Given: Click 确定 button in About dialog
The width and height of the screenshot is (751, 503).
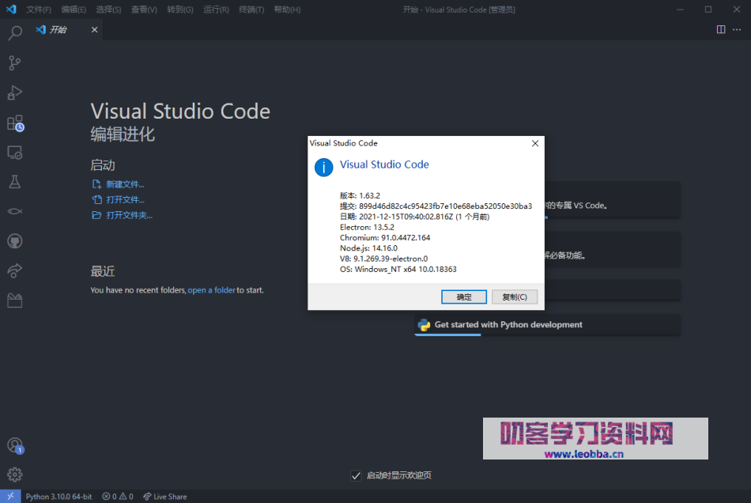Looking at the screenshot, I should [463, 297].
